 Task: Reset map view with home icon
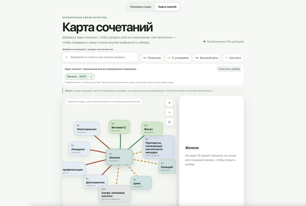tap(169, 122)
